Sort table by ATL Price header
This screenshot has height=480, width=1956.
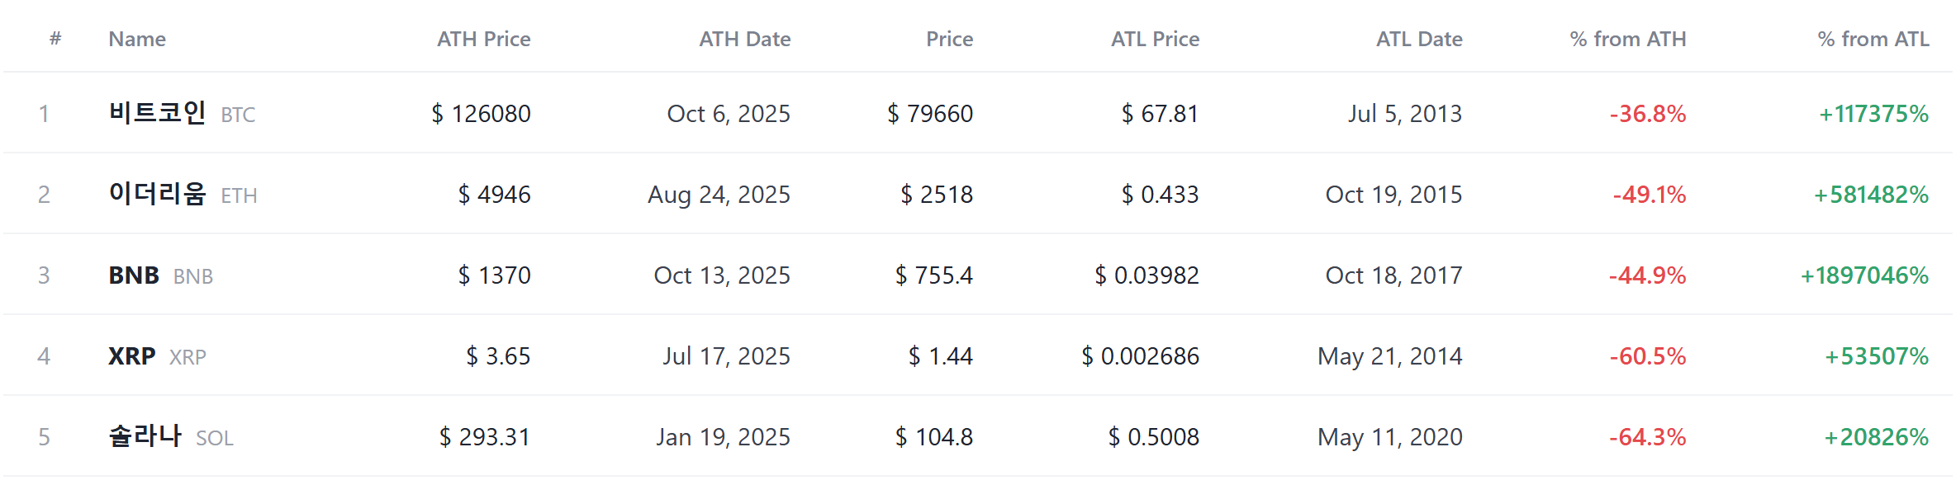tap(1155, 39)
